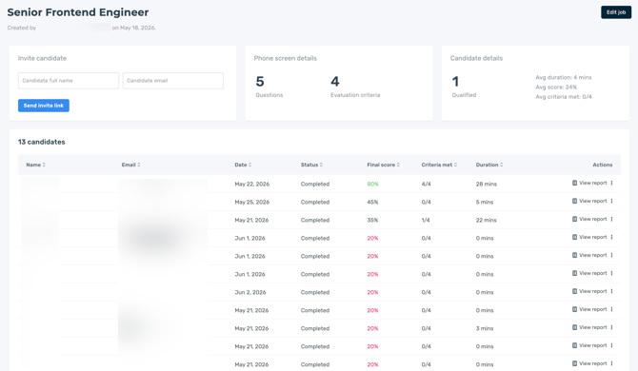Click the Jun 2, 2026 date cell
Image resolution: width=638 pixels, height=371 pixels.
pyautogui.click(x=250, y=292)
